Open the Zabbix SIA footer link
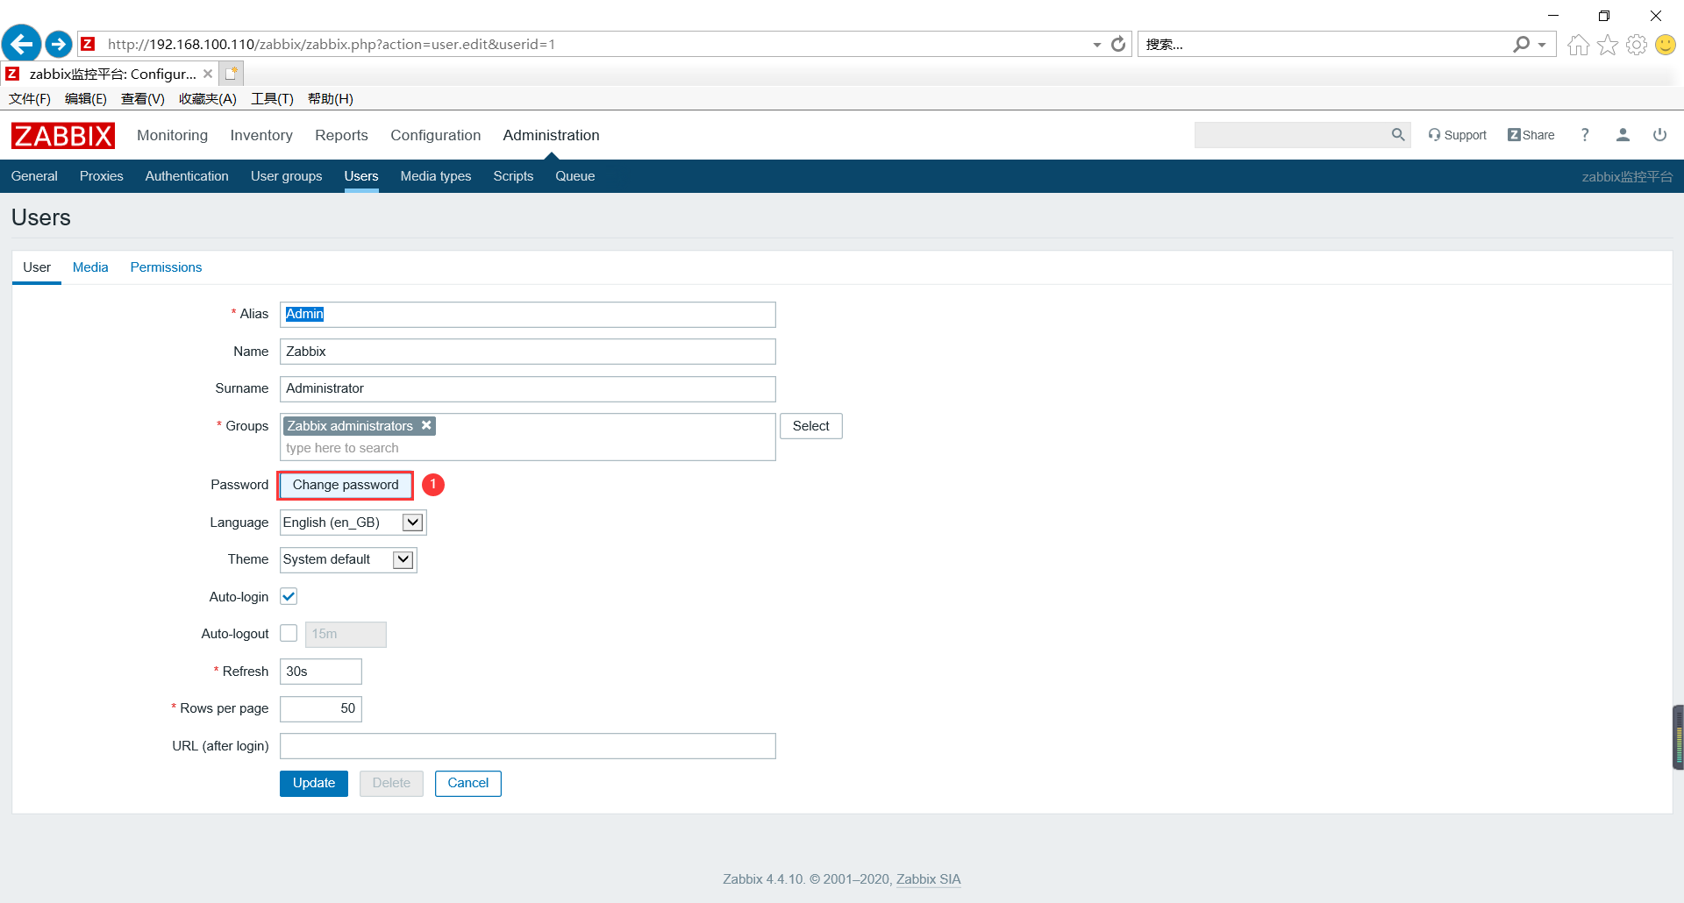Viewport: 1684px width, 903px height. [929, 879]
